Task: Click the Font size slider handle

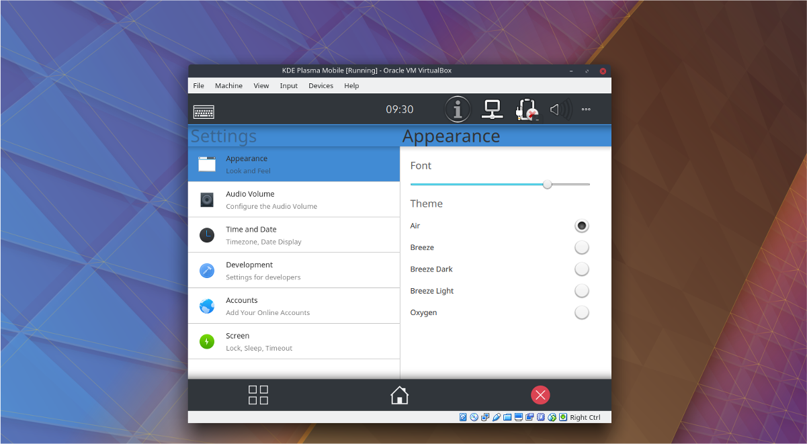Action: point(547,184)
